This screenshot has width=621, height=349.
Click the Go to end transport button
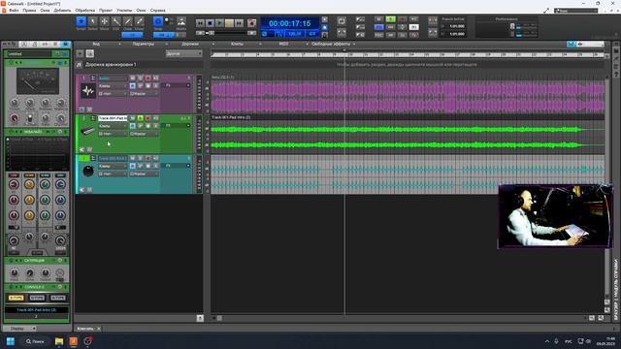click(239, 23)
